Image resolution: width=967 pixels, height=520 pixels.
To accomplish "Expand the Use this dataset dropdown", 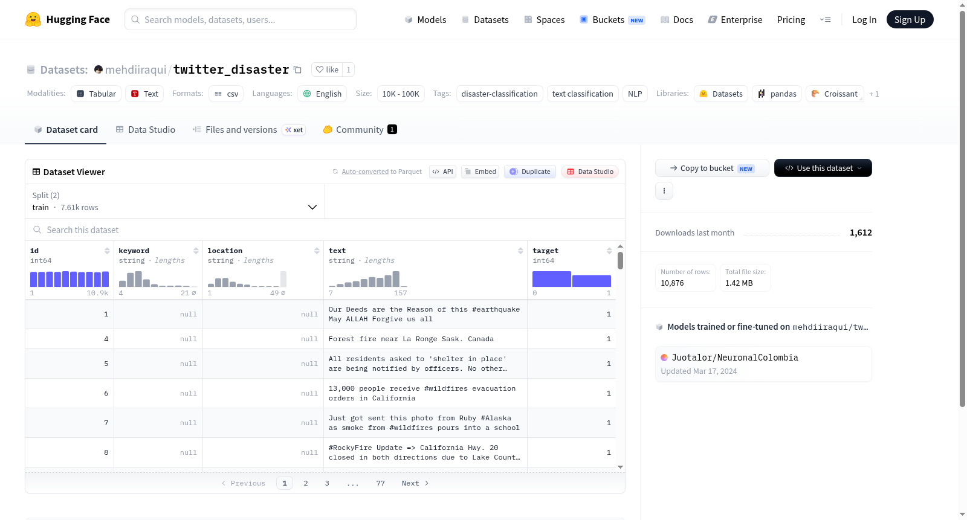I will (x=823, y=168).
